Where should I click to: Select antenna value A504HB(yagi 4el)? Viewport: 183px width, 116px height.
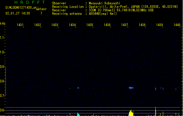click(x=103, y=14)
